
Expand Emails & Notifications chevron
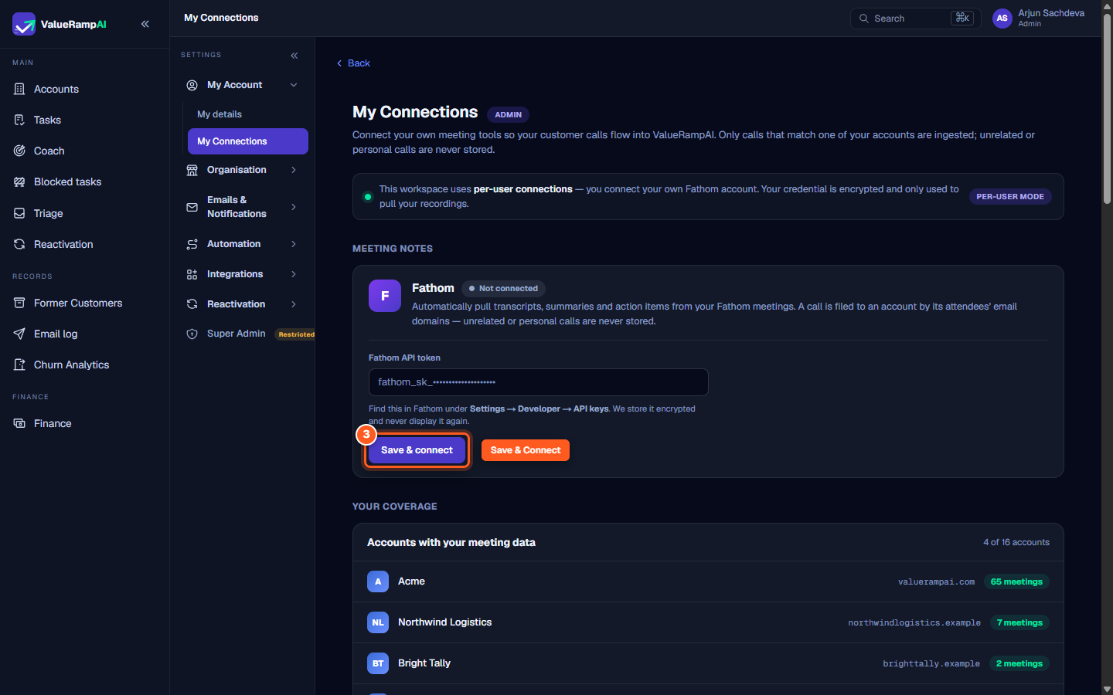(x=294, y=207)
